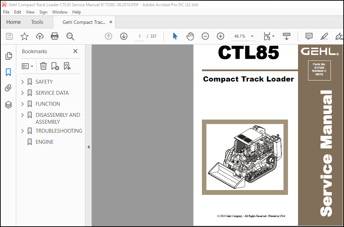Switch to the Home tab

coord(13,22)
